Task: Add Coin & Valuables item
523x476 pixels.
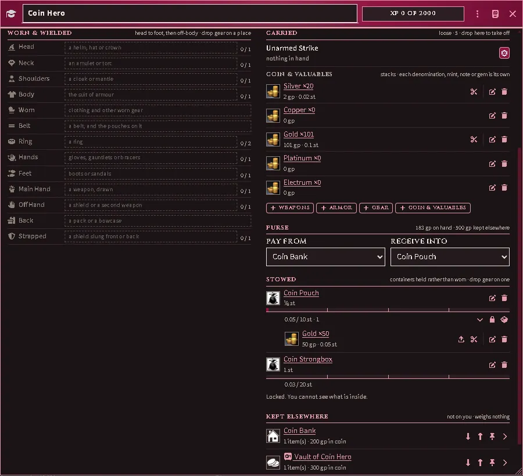Action: (x=433, y=208)
